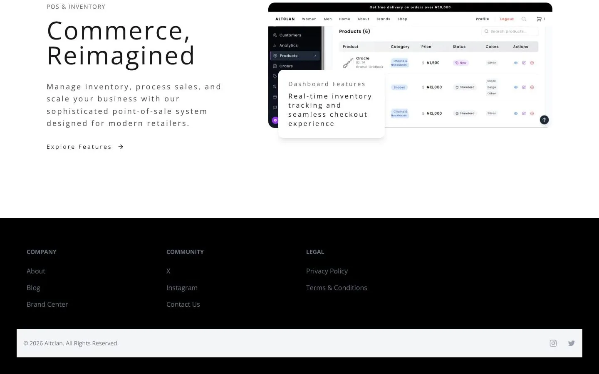Image resolution: width=599 pixels, height=374 pixels.
Task: Click the Search products input field
Action: 510,32
